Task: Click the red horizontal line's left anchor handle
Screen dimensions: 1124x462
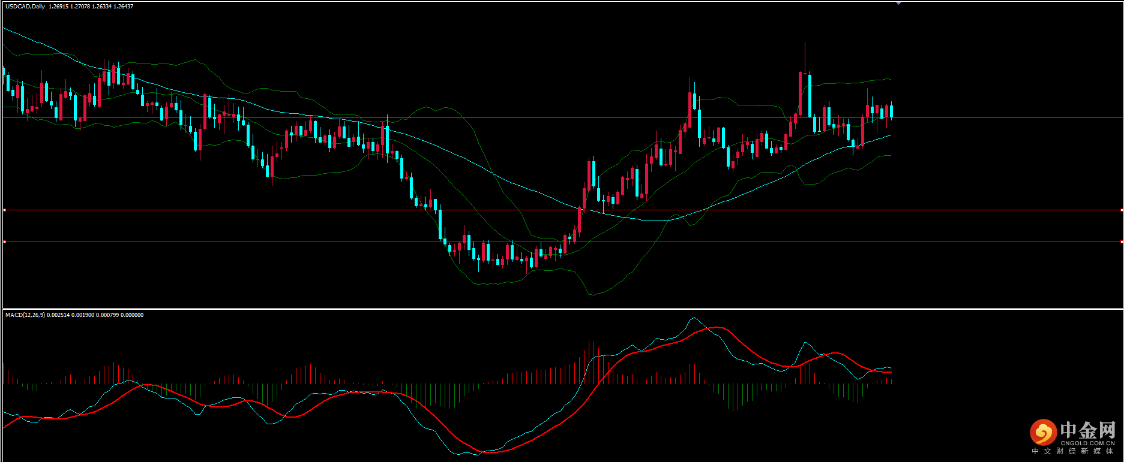Action: (4, 210)
